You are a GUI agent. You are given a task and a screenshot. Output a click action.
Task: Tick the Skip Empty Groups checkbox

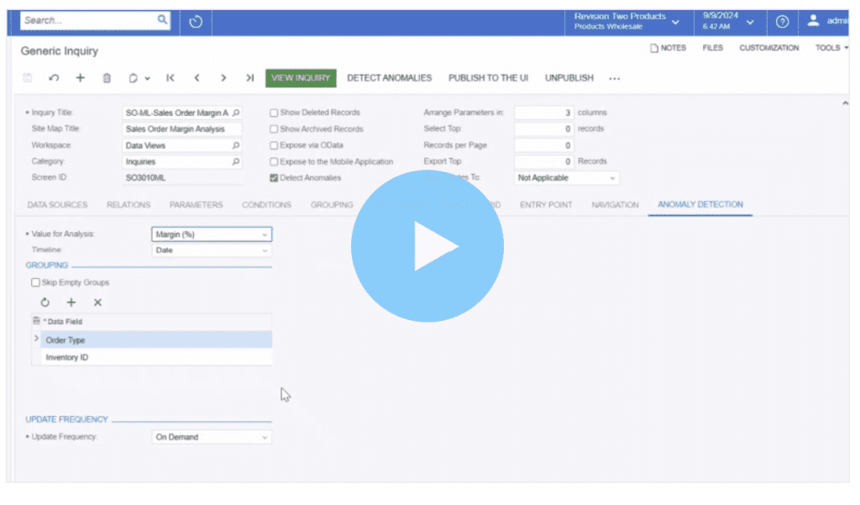[x=35, y=282]
